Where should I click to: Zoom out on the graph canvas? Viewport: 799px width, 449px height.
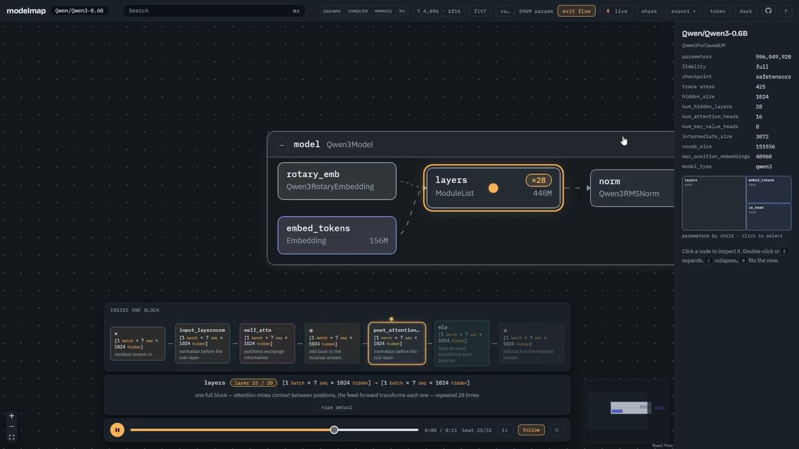tap(11, 427)
